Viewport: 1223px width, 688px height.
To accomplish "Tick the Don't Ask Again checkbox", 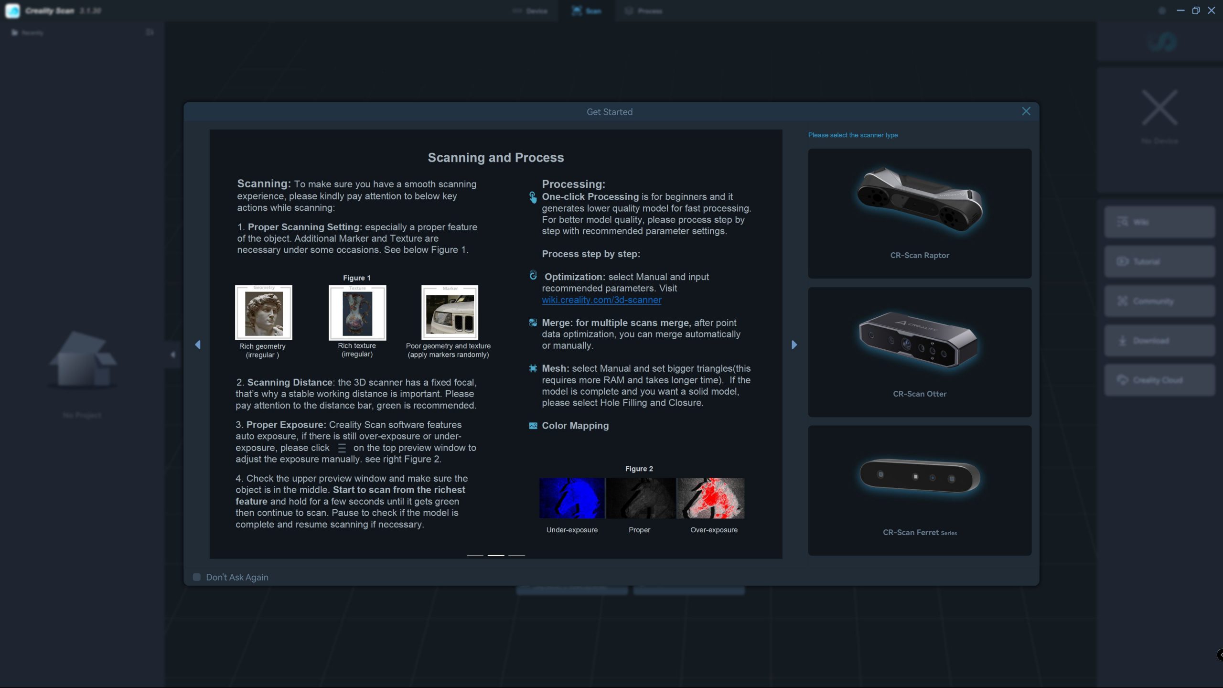I will pos(196,577).
